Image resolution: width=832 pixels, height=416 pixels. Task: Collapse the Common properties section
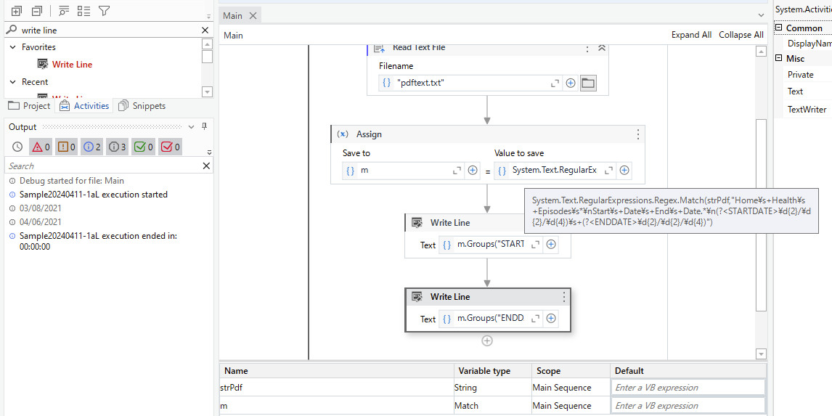779,28
